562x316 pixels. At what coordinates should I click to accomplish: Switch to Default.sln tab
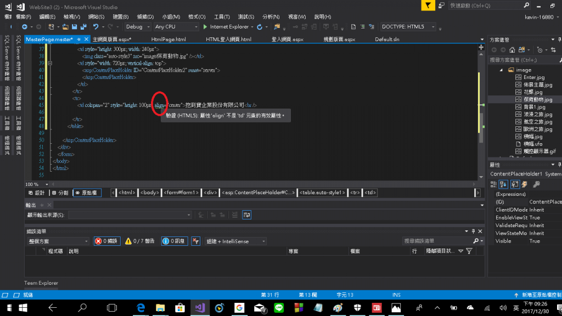tap(387, 39)
